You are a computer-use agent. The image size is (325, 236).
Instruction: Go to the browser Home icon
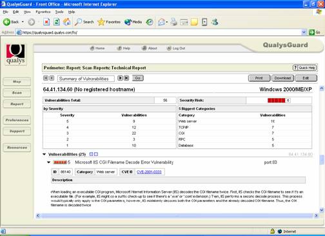[67, 22]
